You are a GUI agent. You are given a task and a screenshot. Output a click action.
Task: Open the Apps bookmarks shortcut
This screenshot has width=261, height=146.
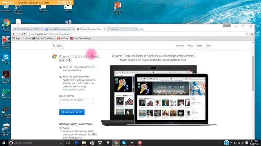[x=16, y=39]
